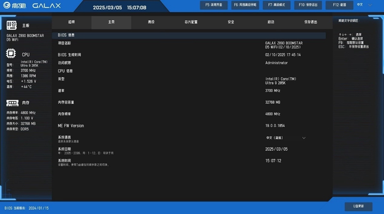Click the U盘更新 button at bottom right
The width and height of the screenshot is (384, 214).
[x=358, y=206]
